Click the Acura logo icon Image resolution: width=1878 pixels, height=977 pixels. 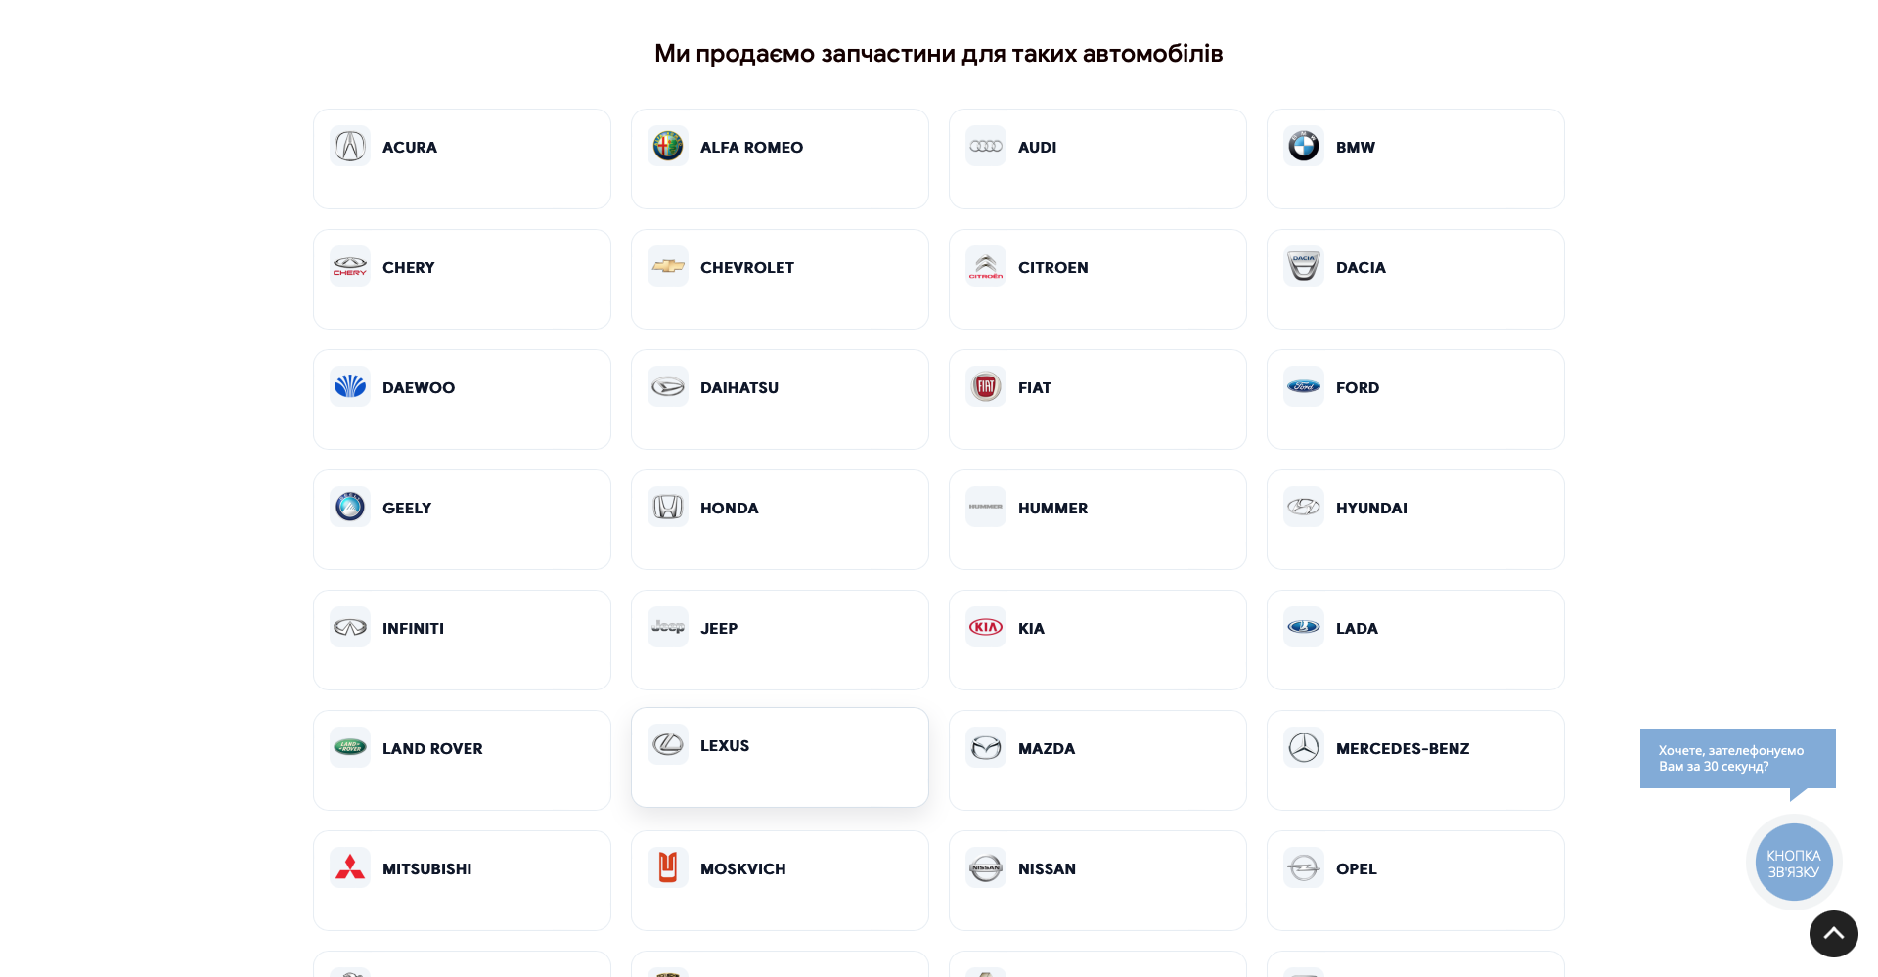click(x=350, y=146)
